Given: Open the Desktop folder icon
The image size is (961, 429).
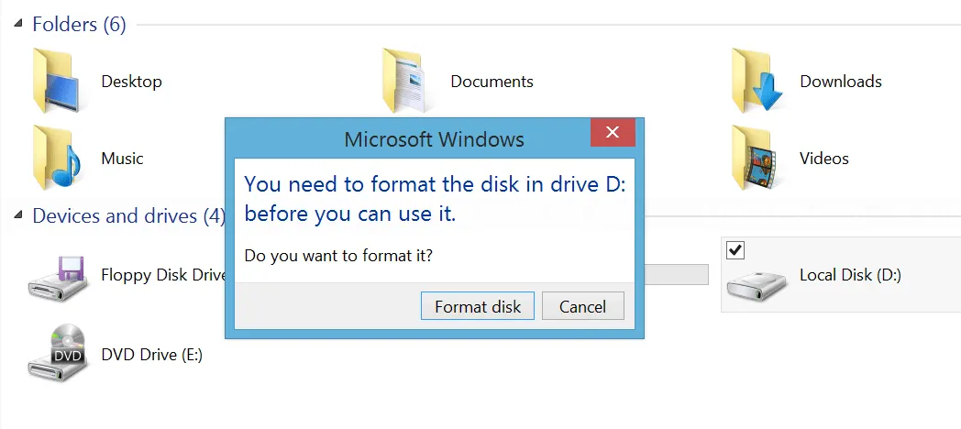Looking at the screenshot, I should coord(61,81).
